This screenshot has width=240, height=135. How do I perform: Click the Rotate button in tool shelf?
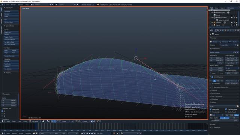pos(11,14)
